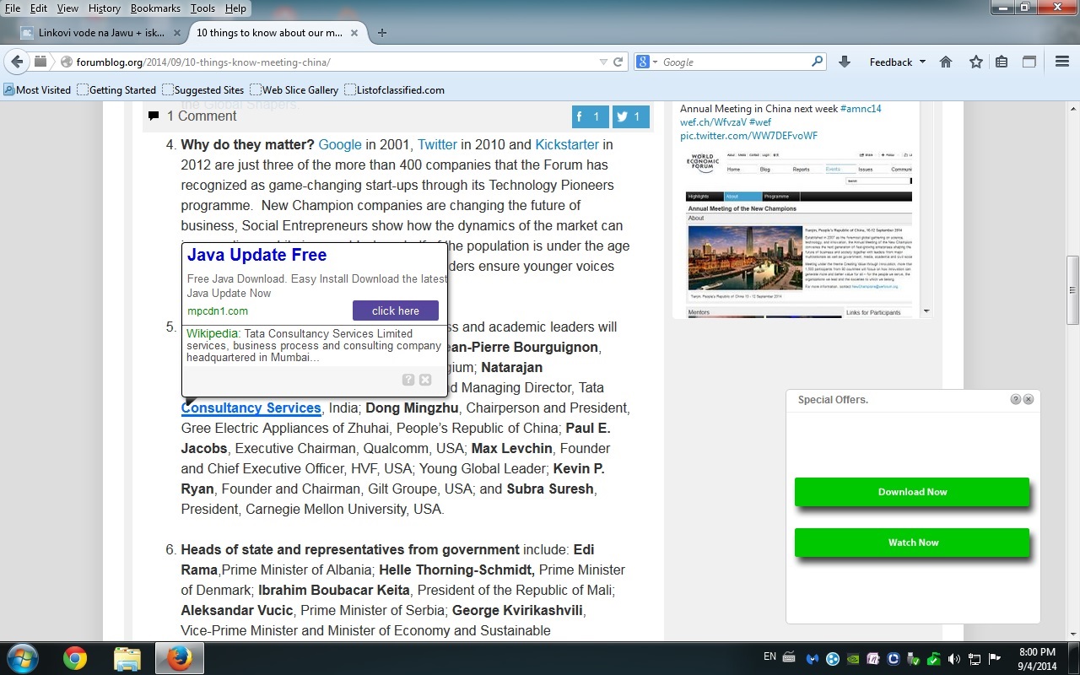Click the NVIDIA tray icon
The image size is (1080, 675).
(x=853, y=659)
